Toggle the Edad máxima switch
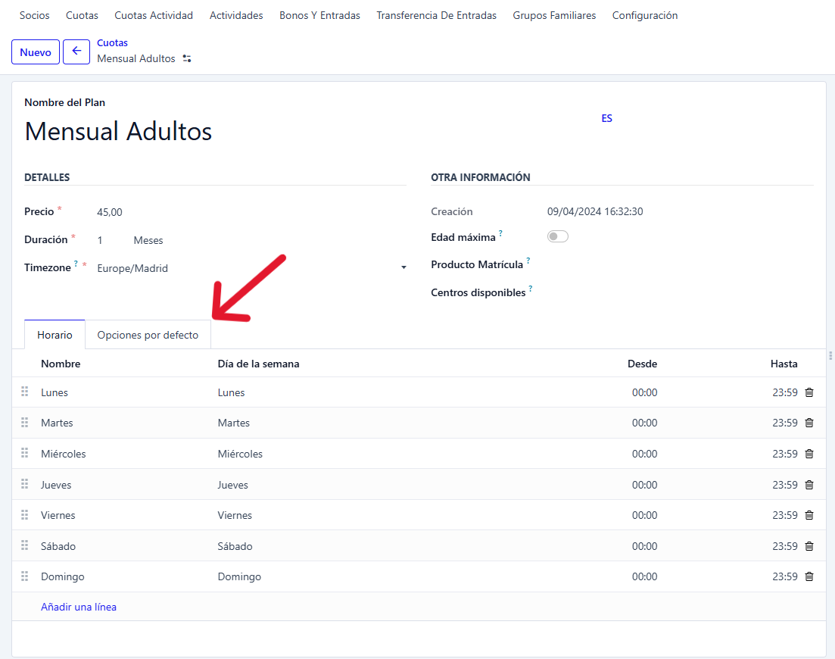The height and width of the screenshot is (659, 835). 557,237
